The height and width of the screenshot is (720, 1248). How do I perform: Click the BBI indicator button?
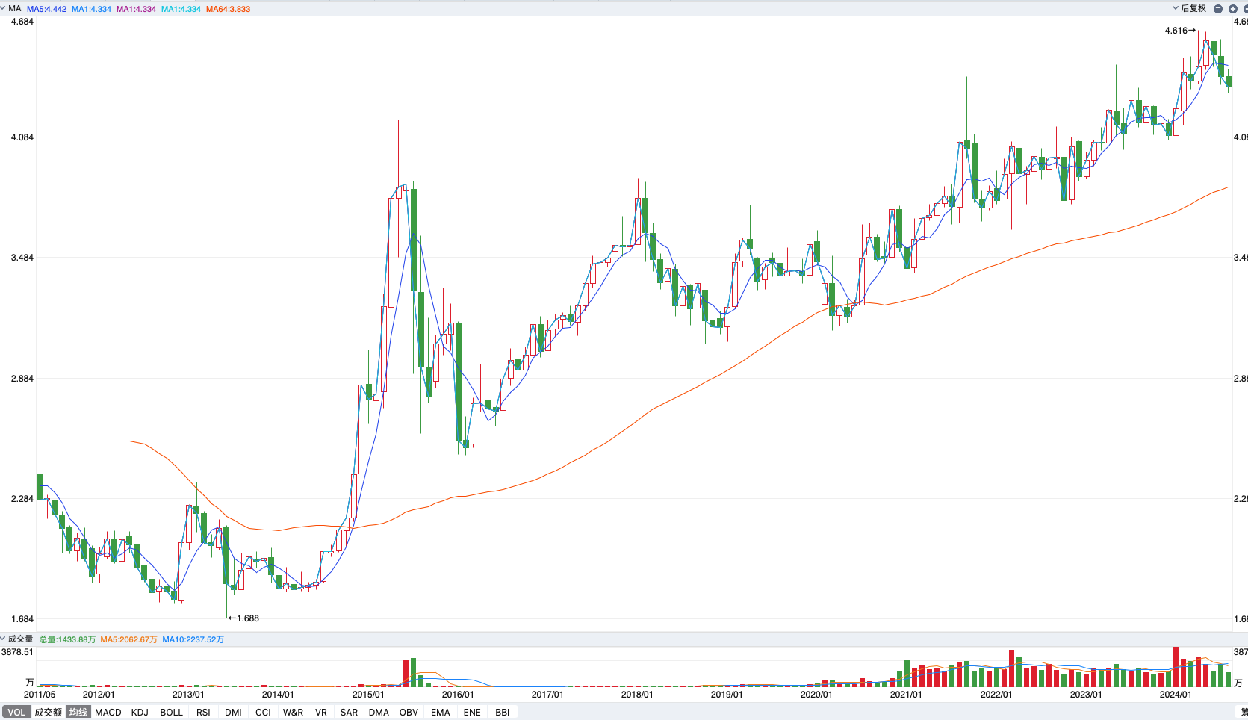pyautogui.click(x=503, y=712)
